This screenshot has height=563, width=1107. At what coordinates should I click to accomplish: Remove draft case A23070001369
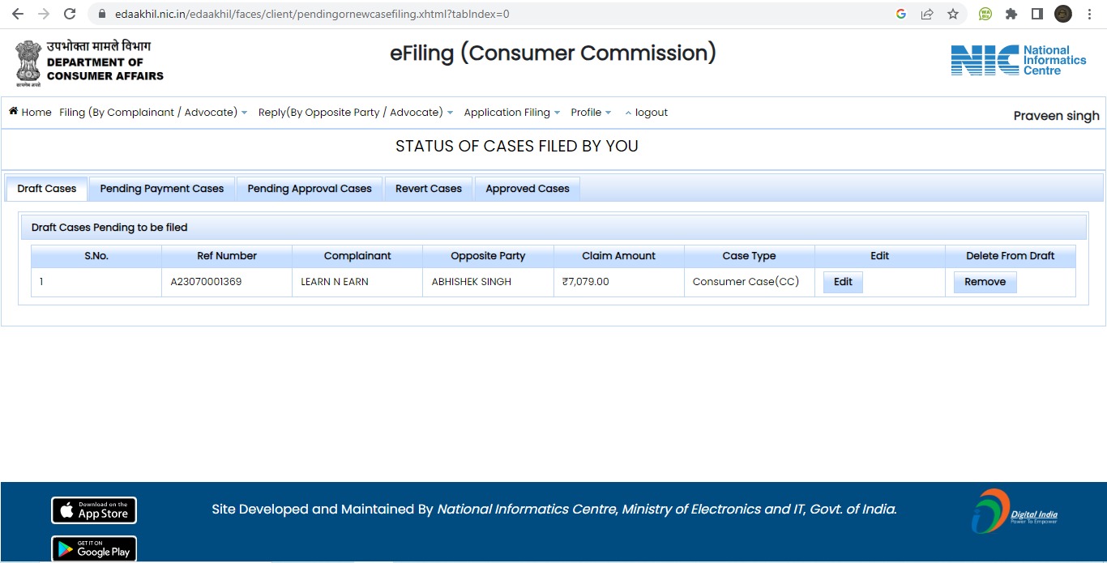[985, 282]
